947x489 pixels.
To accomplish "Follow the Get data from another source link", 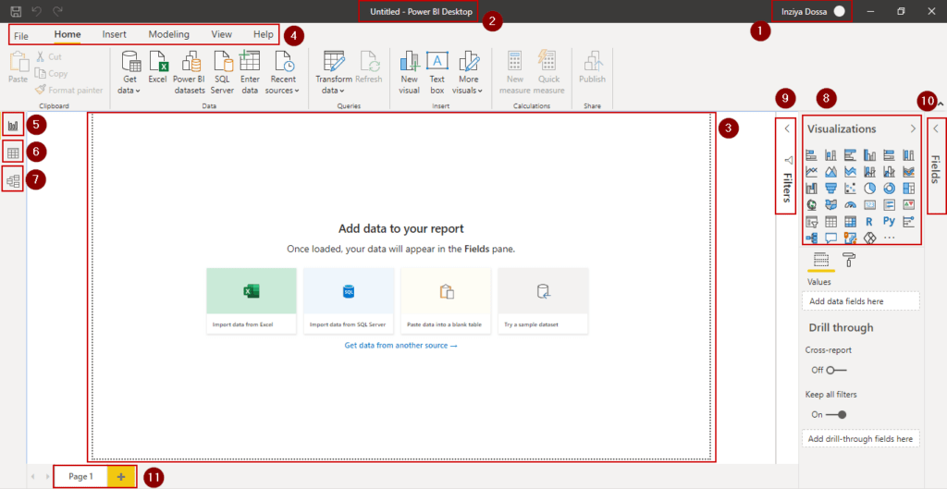I will [401, 346].
